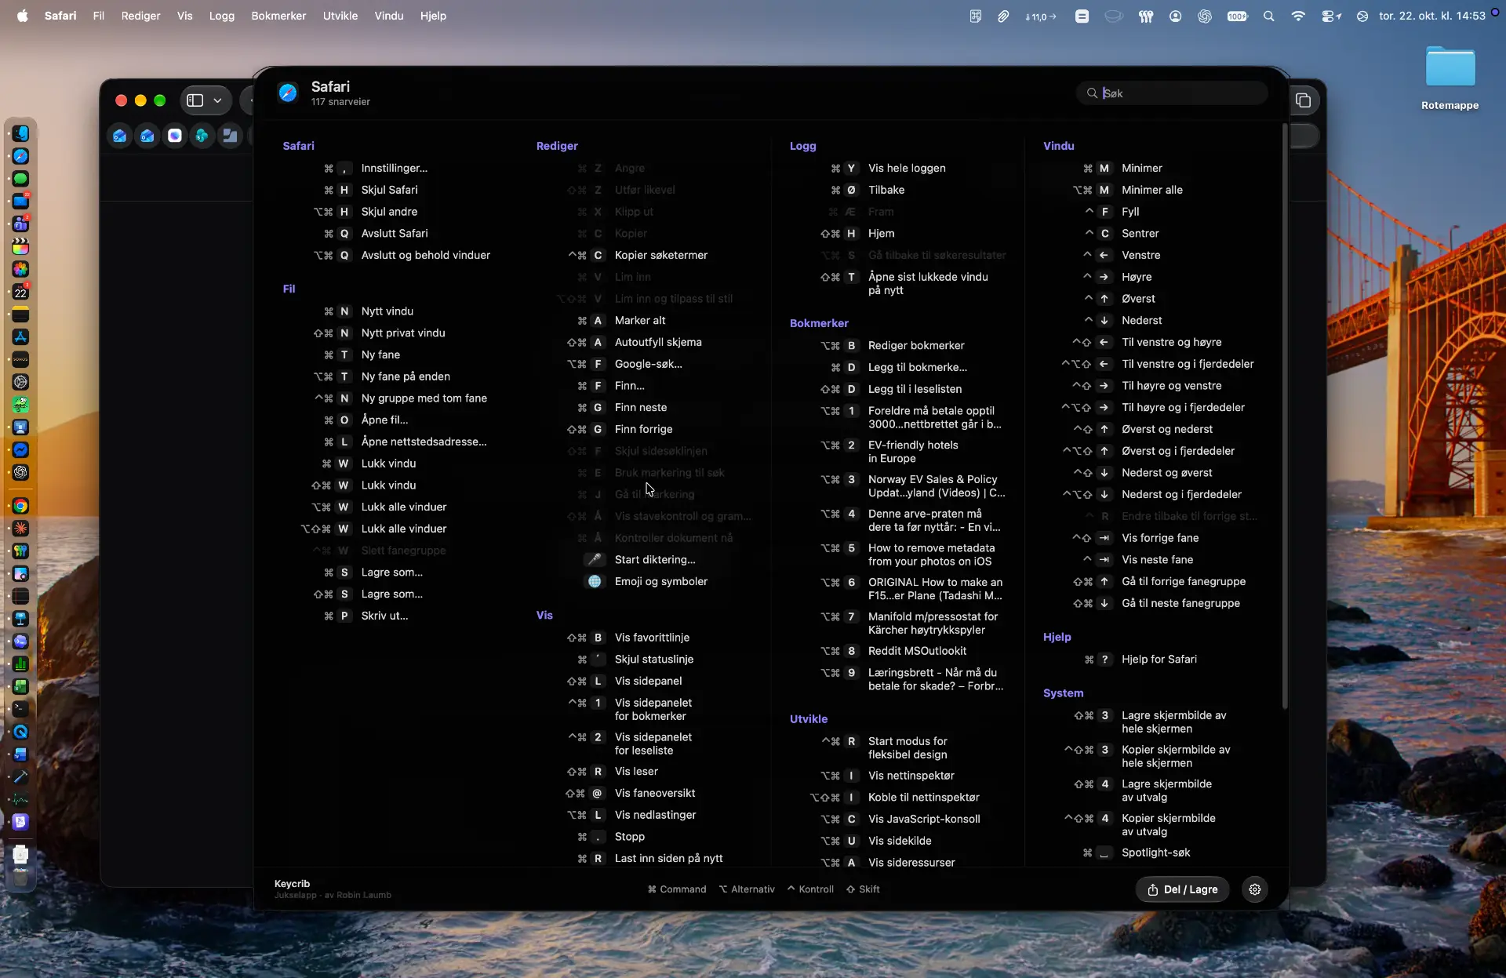Click 'Start diktering...' microphone row

[641, 560]
